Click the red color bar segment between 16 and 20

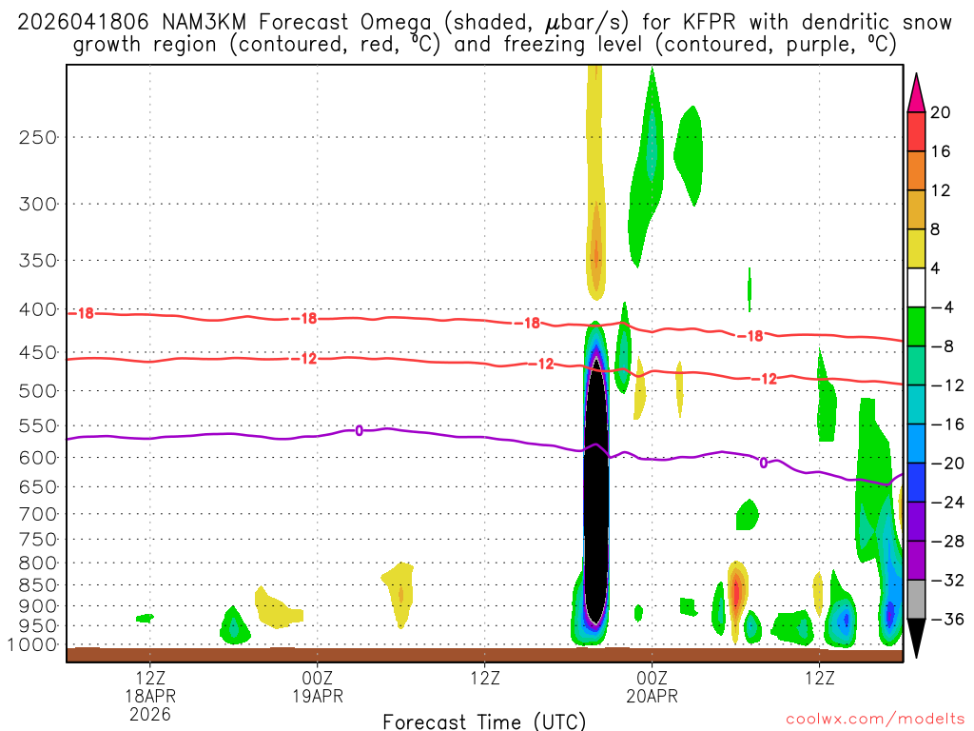click(x=916, y=131)
